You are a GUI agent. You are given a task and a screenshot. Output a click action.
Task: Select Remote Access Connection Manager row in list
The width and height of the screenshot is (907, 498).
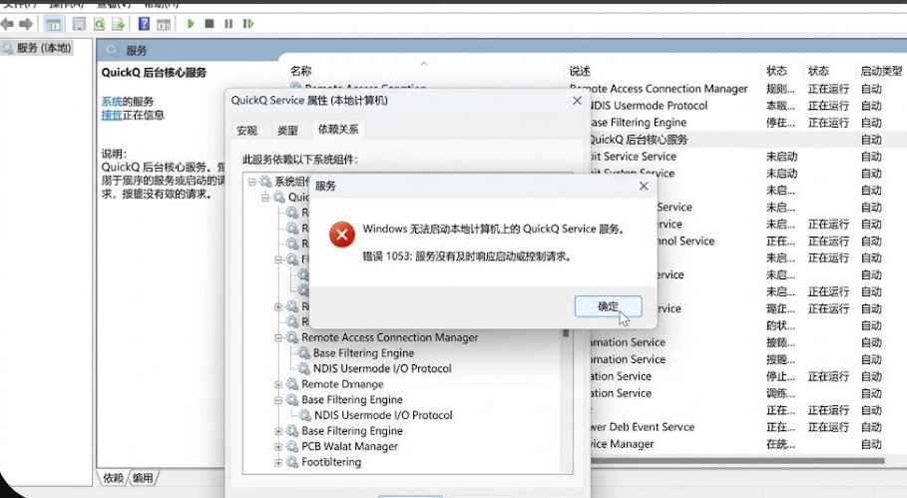pos(737,89)
